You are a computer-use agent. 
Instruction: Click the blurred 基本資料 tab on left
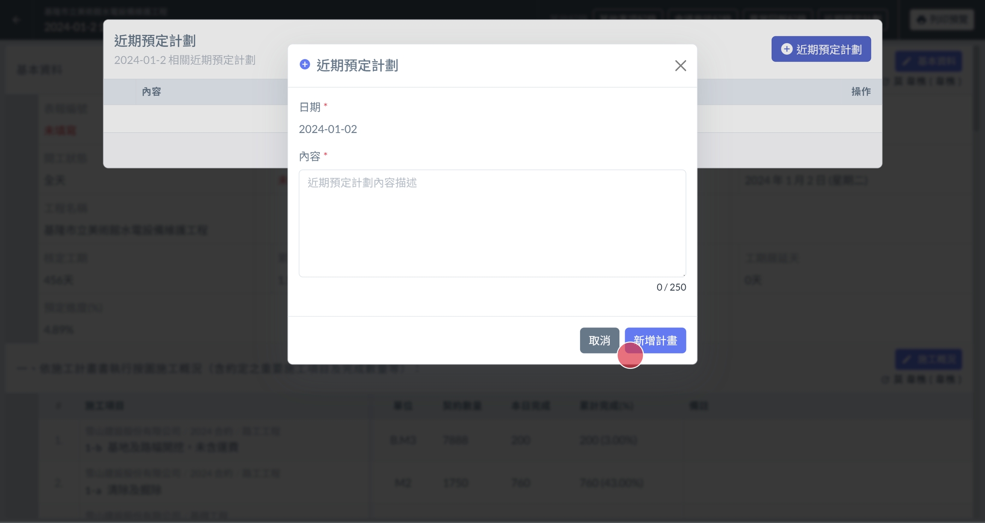point(40,70)
